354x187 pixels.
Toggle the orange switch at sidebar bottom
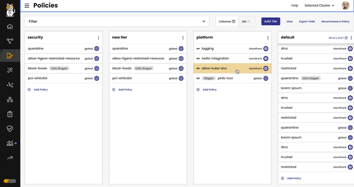click(10, 181)
